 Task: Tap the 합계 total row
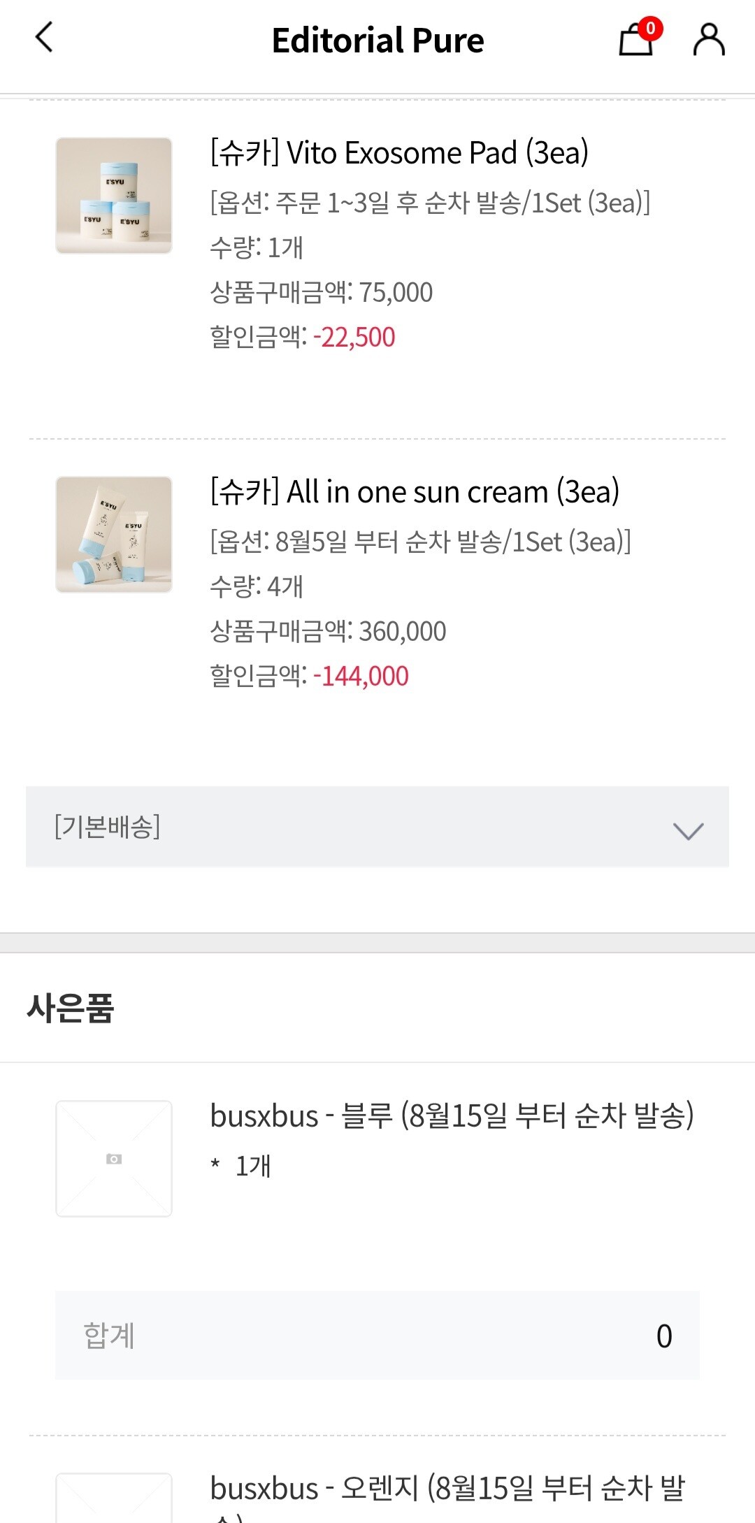point(377,1336)
